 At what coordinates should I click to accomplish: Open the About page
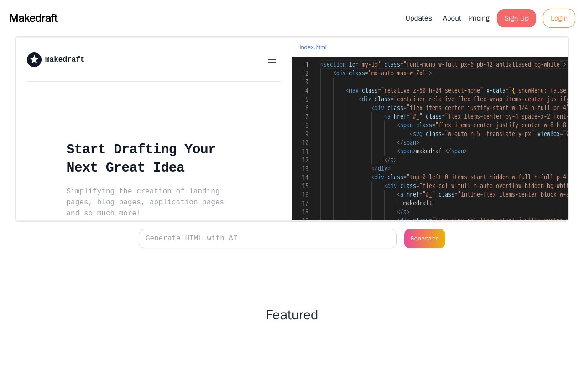coord(452,18)
